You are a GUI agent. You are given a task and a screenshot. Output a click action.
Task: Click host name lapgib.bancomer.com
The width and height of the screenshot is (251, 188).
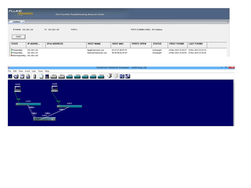(96, 50)
